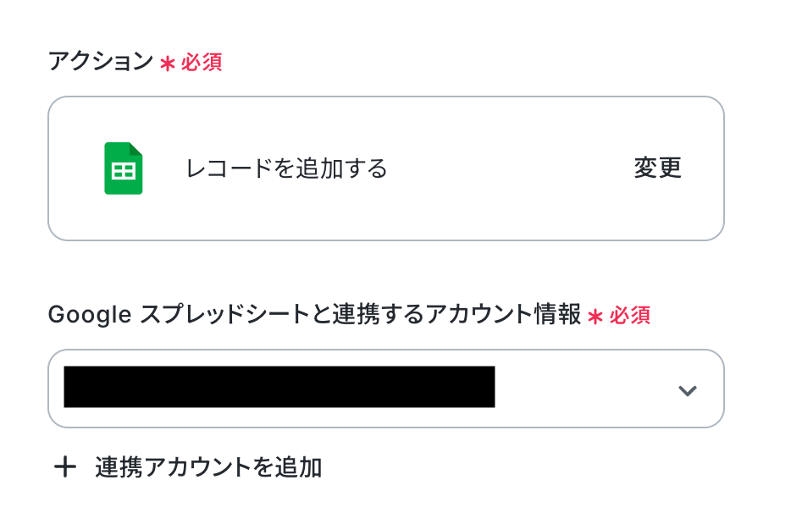Select the redacted account name in dropdown
791x513 pixels.
[279, 389]
